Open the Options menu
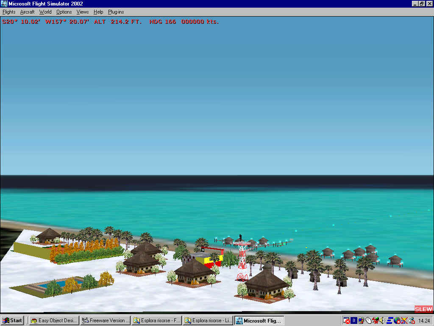This screenshot has width=434, height=326. (x=64, y=12)
